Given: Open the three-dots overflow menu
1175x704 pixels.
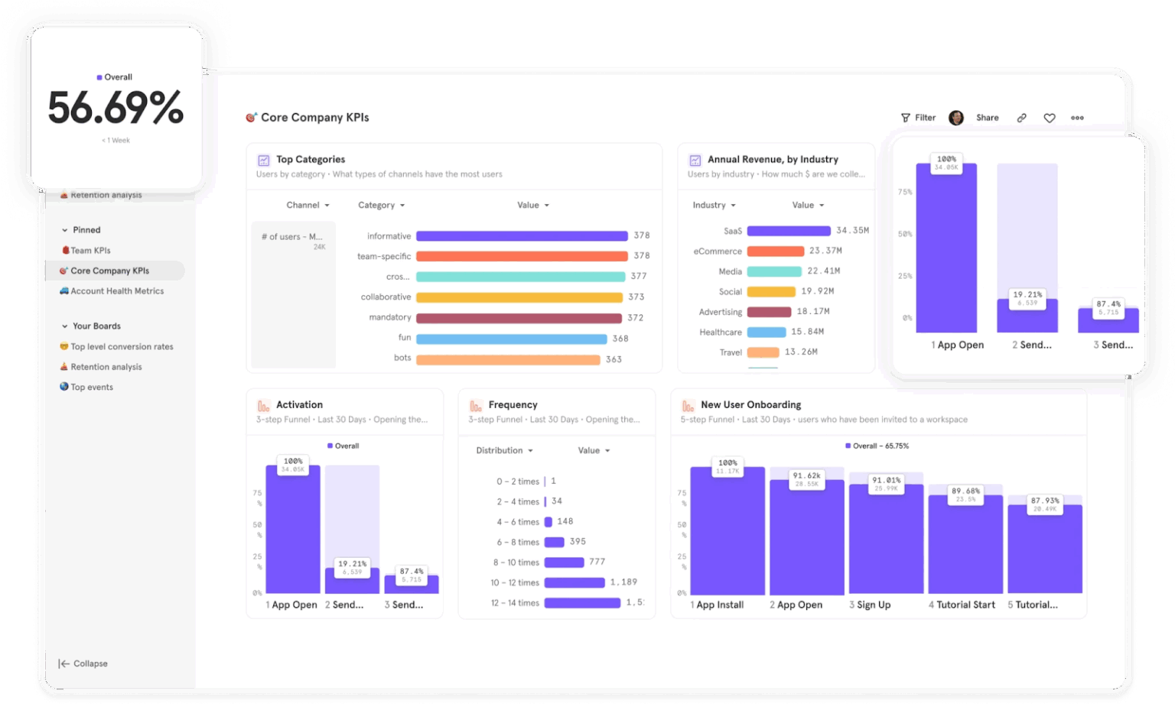Looking at the screenshot, I should 1077,118.
